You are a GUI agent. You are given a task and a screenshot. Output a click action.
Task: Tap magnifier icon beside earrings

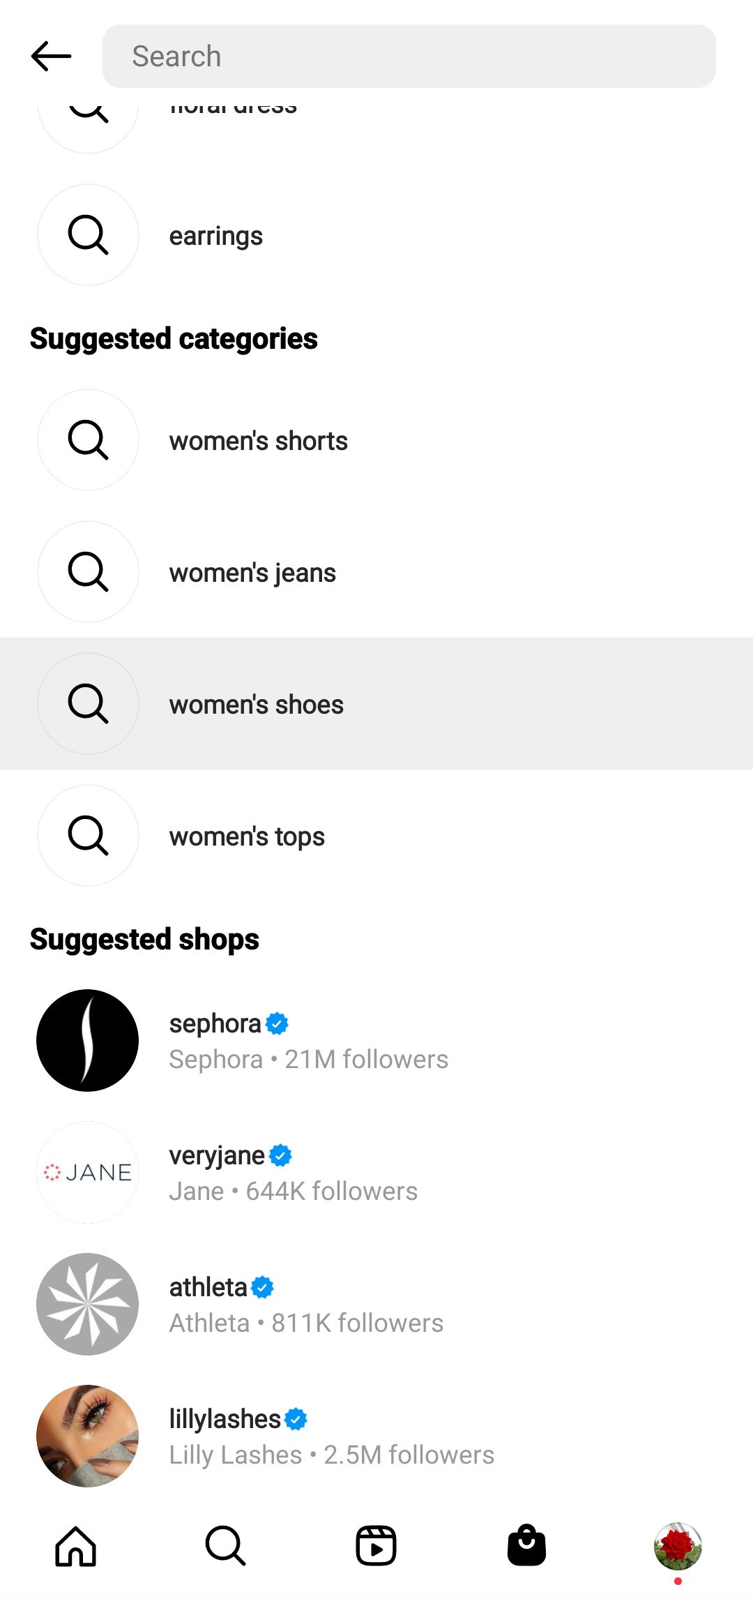click(x=88, y=235)
